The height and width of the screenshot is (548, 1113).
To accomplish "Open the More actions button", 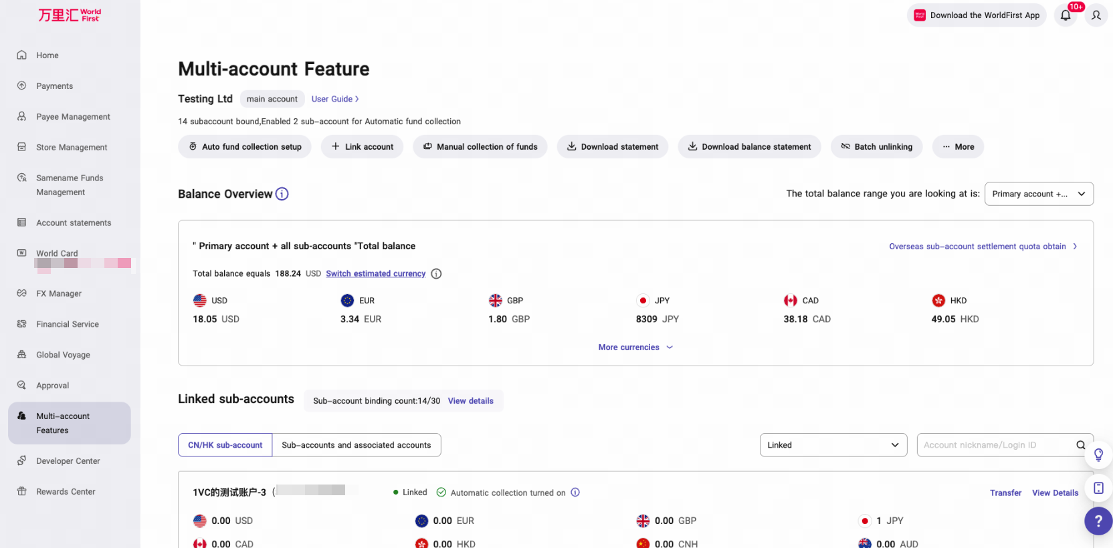I will pos(958,146).
